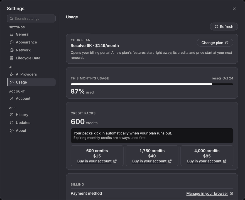245x200 pixels.
Task: Click the AI Providers sparkle icon
Action: click(12, 74)
